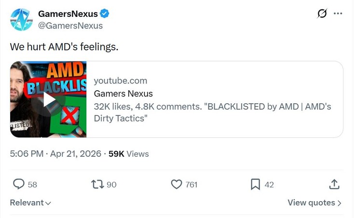Open the Grok circle-slash icon

click(322, 14)
